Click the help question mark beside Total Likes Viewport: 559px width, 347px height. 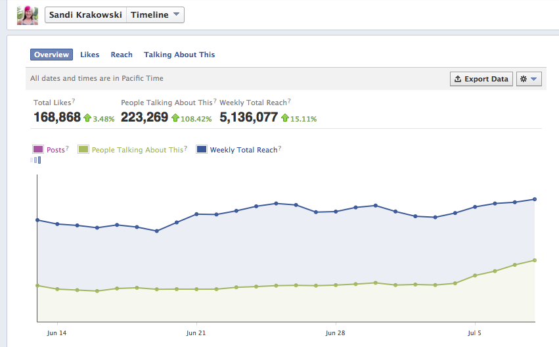(73, 101)
